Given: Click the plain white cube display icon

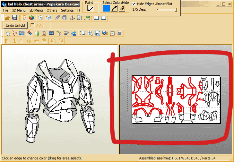Looking at the screenshot, I should point(40,18).
